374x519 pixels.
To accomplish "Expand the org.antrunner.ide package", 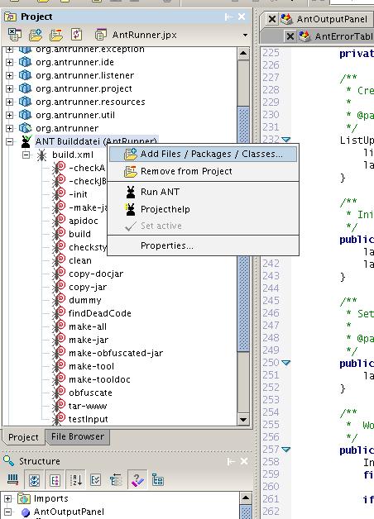I will 10,62.
